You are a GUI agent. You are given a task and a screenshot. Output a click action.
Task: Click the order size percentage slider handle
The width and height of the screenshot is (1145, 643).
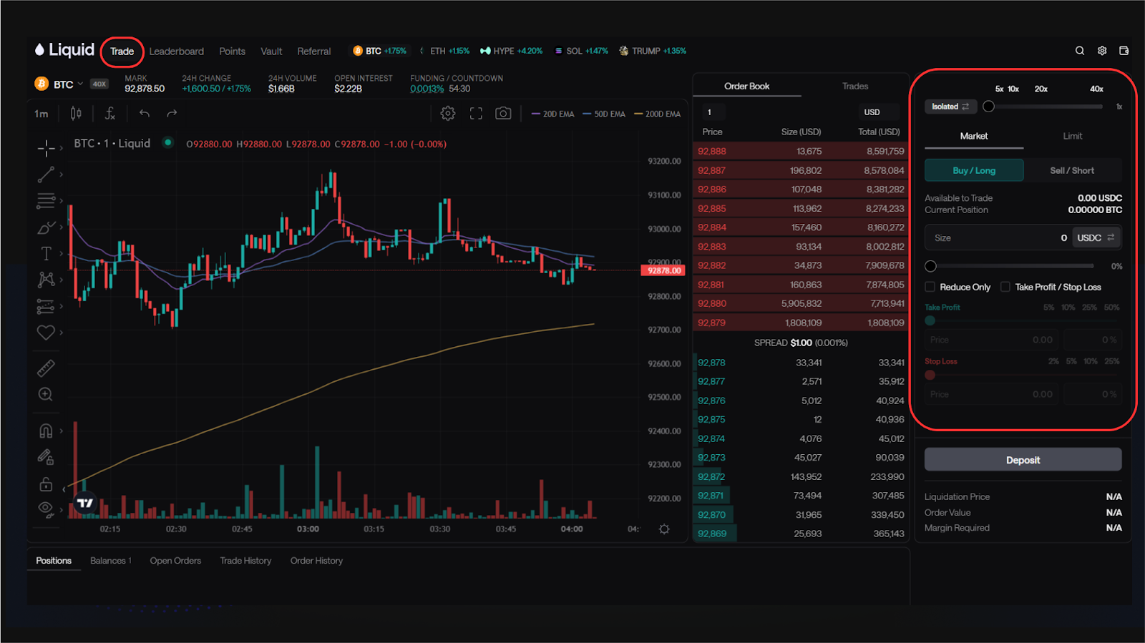pos(930,266)
